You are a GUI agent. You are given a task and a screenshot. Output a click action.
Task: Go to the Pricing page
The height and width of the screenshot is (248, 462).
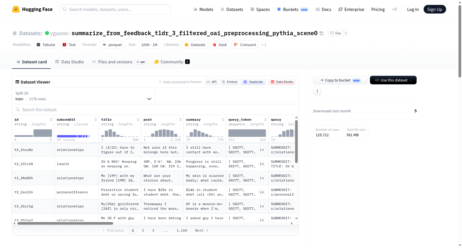point(378,10)
